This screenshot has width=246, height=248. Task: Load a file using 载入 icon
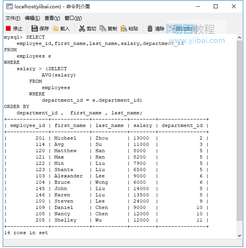click(x=61, y=28)
